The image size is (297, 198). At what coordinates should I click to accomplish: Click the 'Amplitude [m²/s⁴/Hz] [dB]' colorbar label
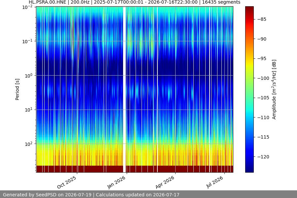[x=274, y=89]
